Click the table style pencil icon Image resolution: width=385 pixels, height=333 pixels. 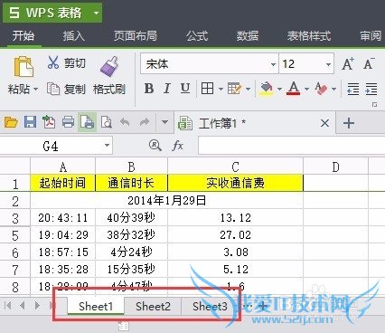[x=234, y=89]
